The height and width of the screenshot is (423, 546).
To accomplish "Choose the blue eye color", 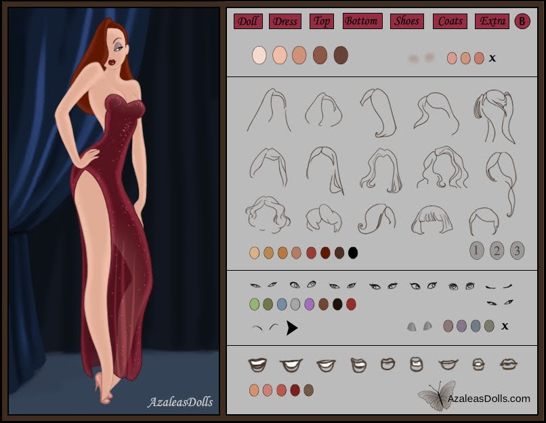I will (x=282, y=304).
